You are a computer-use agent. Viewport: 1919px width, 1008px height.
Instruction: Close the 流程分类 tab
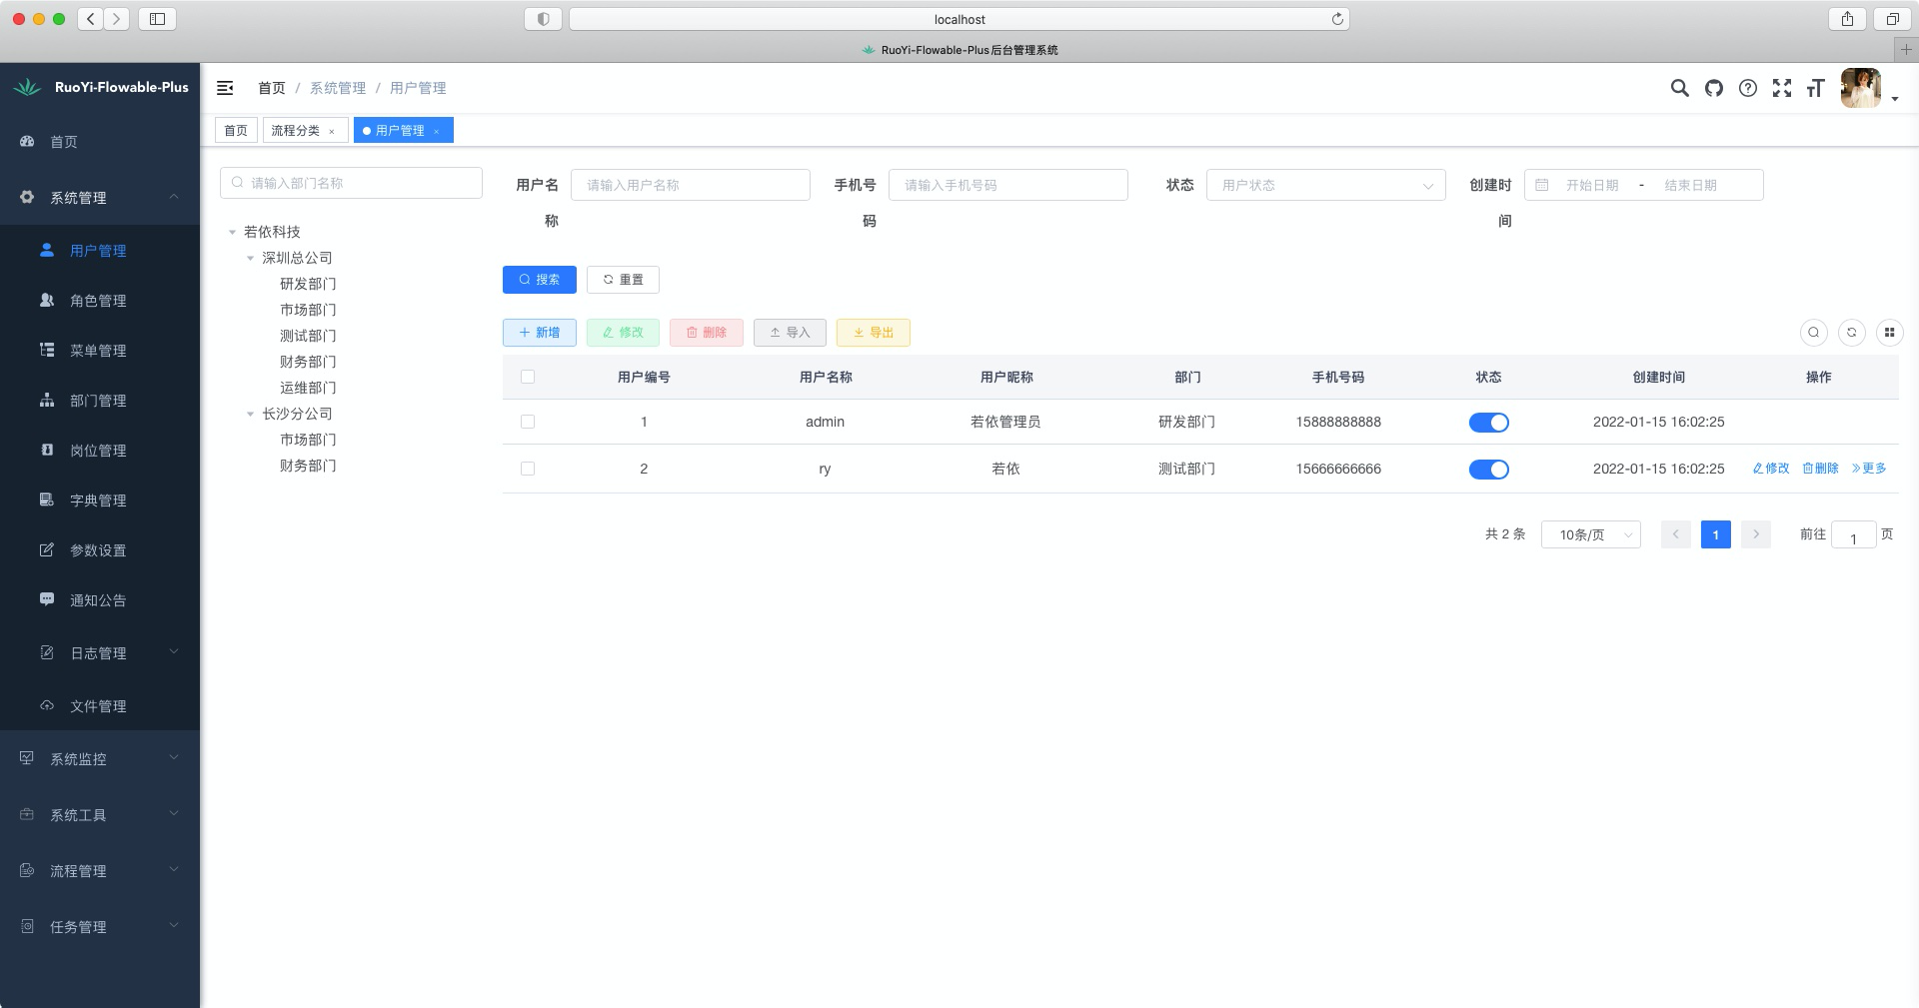coord(332,131)
